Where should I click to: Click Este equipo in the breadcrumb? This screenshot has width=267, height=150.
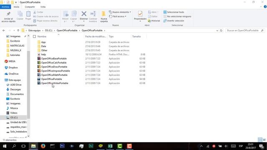tap(34, 30)
